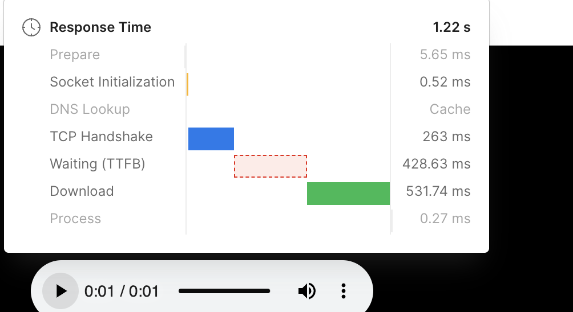This screenshot has width=573, height=312.
Task: Select the Socket Initialization label
Action: 112,82
